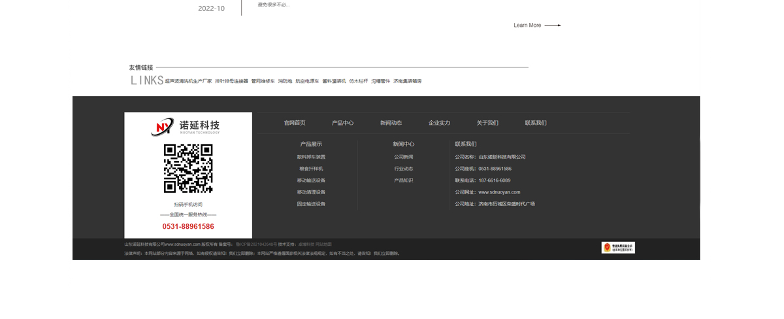
Task: Open the 消防炮 friendly link
Action: click(286, 82)
